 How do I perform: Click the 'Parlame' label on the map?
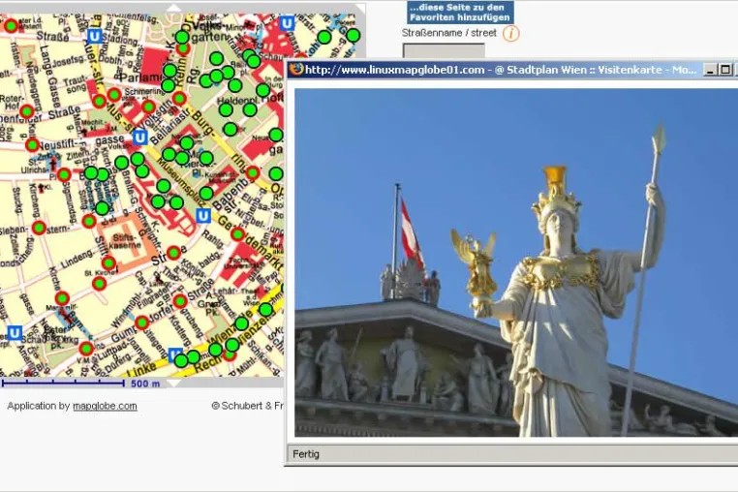[139, 77]
